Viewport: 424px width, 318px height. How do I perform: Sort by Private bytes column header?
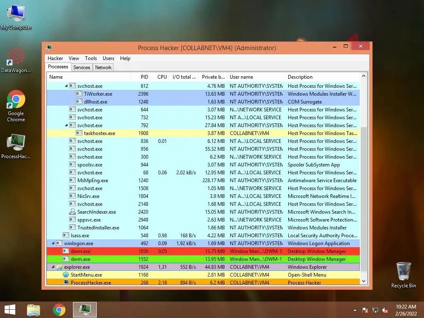(x=213, y=77)
